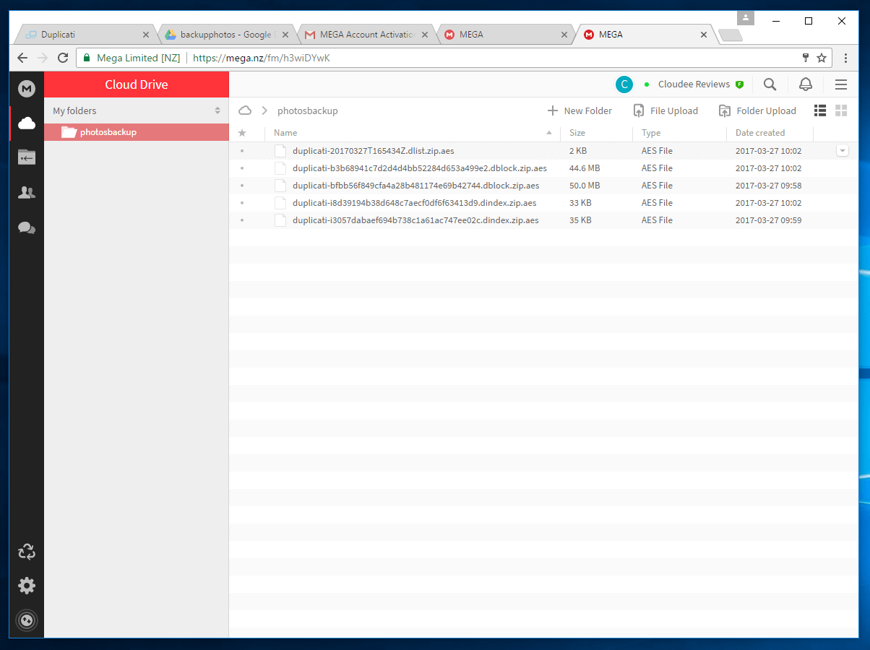Open the Chat conversations sidebar icon
870x650 pixels.
[x=27, y=228]
